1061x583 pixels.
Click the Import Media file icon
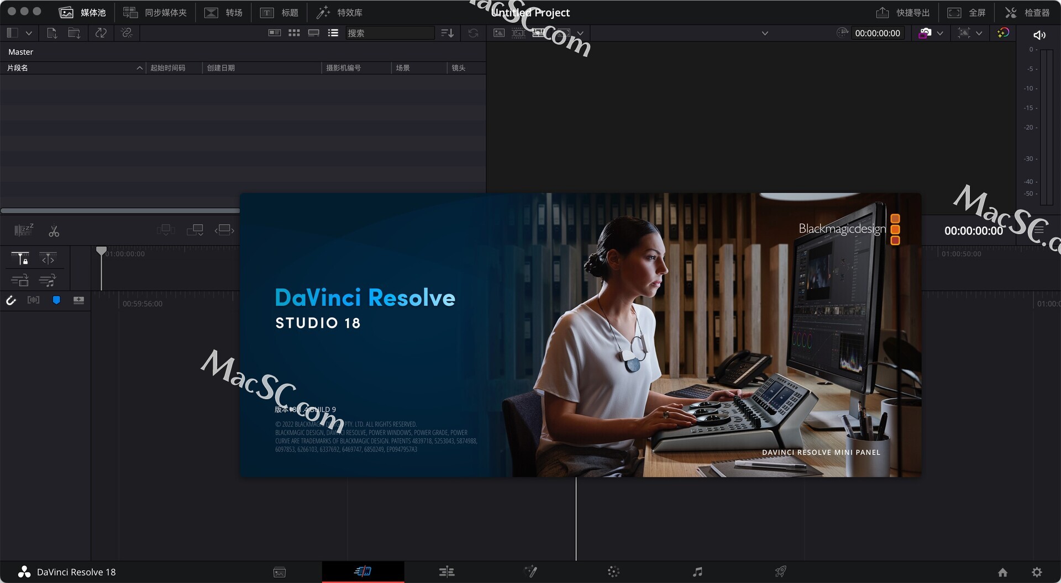click(x=52, y=33)
